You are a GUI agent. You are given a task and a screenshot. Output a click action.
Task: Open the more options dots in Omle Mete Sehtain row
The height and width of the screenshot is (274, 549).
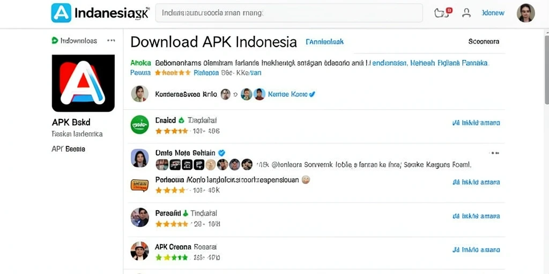click(494, 153)
